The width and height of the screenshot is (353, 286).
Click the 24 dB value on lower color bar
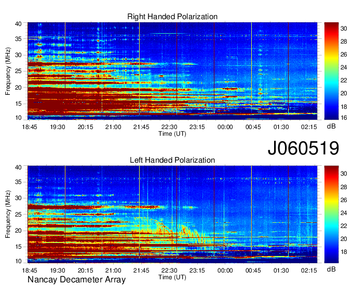(344, 213)
